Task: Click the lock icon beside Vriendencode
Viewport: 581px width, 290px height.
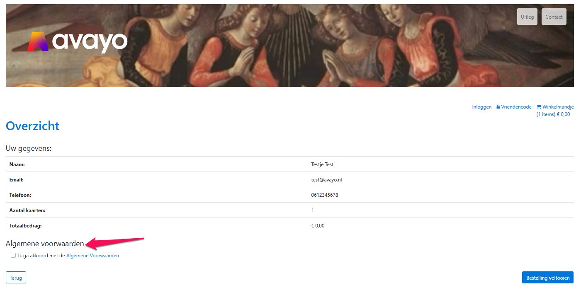Action: tap(498, 107)
